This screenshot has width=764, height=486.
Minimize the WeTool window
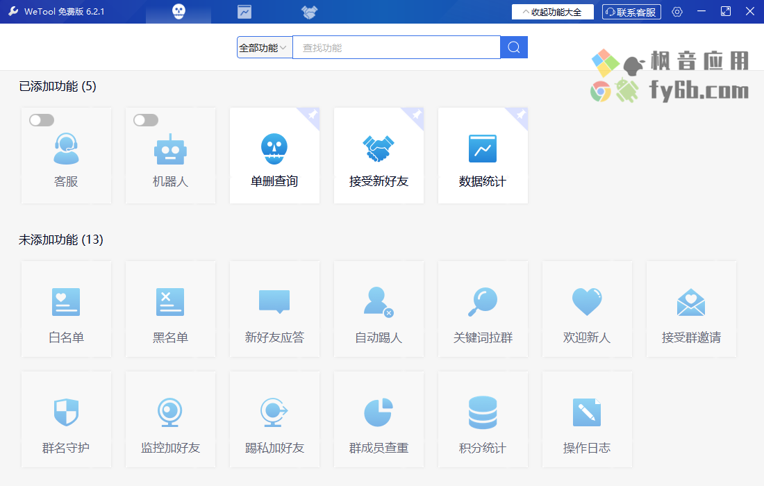[701, 11]
